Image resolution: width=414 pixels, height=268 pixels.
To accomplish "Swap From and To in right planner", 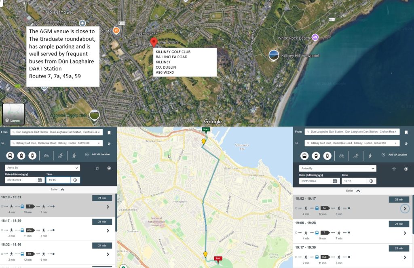I will click(x=406, y=143).
